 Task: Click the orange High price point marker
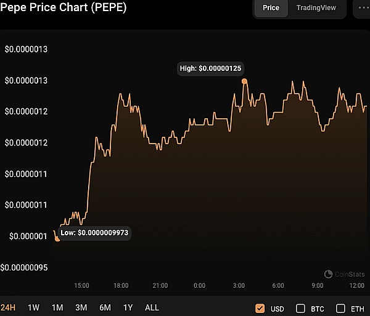[x=245, y=81]
